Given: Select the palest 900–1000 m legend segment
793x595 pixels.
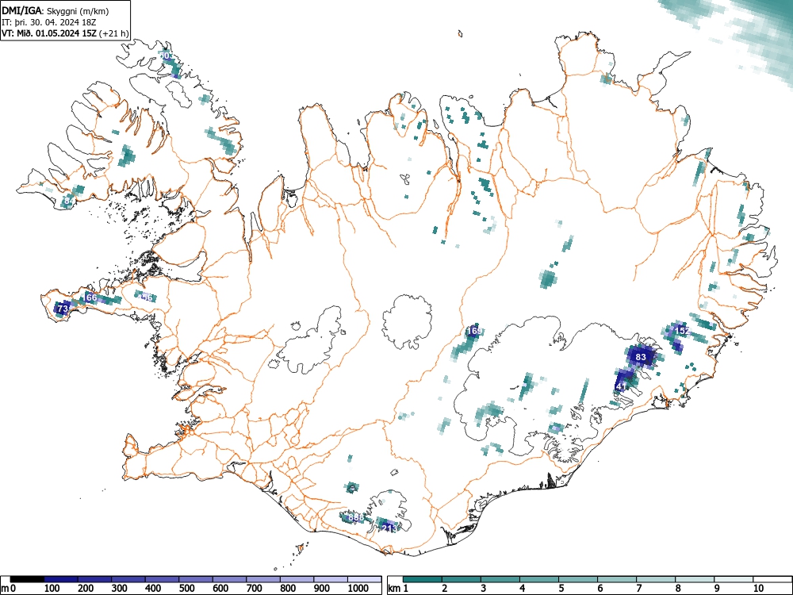Looking at the screenshot, I should (x=331, y=579).
